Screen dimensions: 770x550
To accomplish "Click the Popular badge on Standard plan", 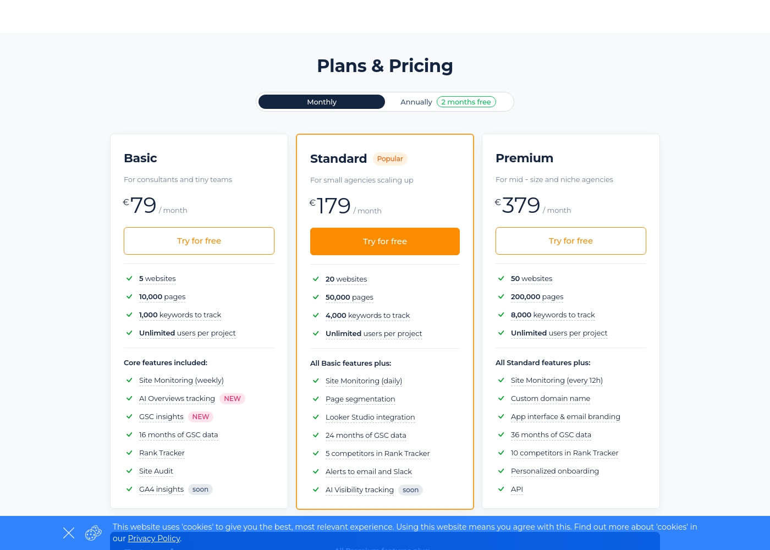I will [x=390, y=159].
